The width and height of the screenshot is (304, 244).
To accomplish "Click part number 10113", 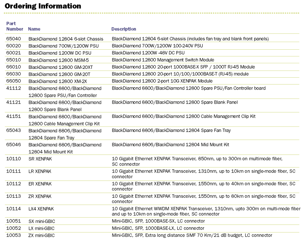I will click(x=13, y=196).
